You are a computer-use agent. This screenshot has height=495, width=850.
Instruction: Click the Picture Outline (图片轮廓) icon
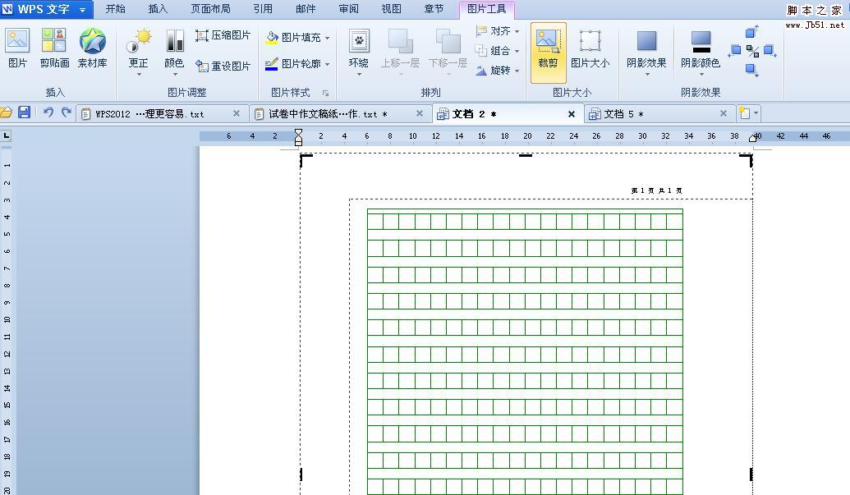pos(272,64)
